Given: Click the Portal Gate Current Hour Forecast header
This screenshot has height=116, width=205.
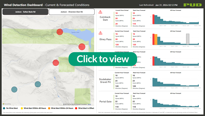Looking at the screenshot, I should pos(122,93).
